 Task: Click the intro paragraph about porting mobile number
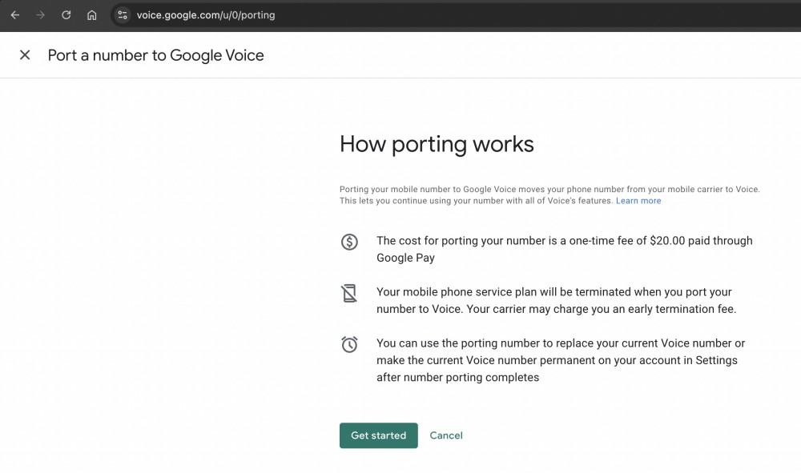click(x=549, y=195)
